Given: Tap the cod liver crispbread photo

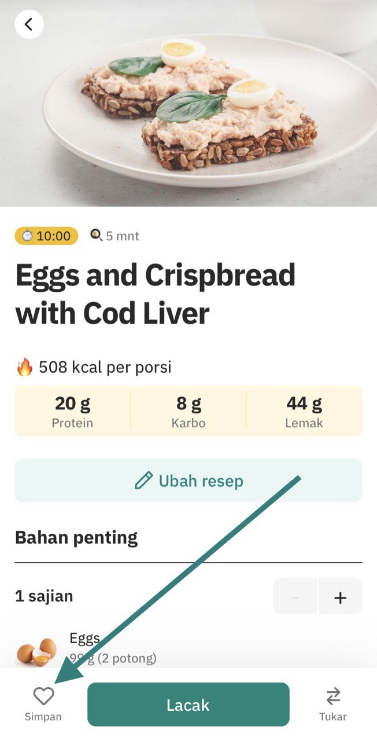Looking at the screenshot, I should (188, 103).
